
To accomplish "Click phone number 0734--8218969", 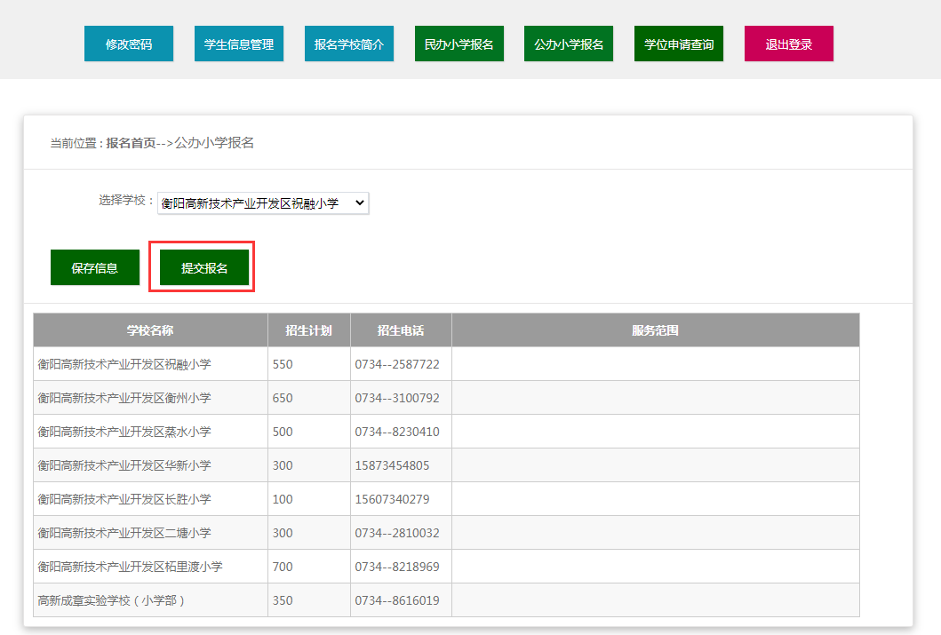I will (396, 567).
